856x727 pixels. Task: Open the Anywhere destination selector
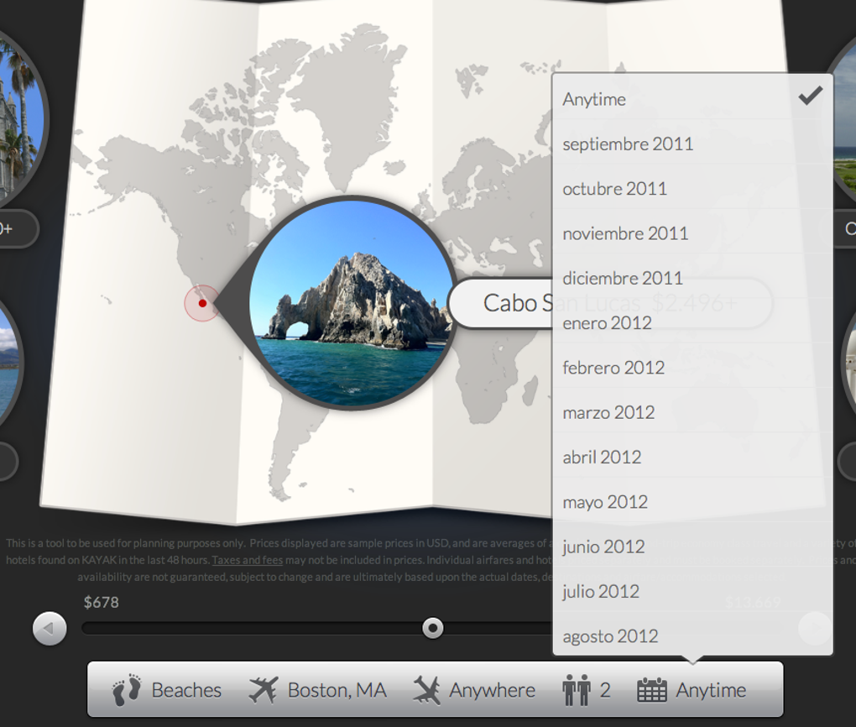pos(474,690)
